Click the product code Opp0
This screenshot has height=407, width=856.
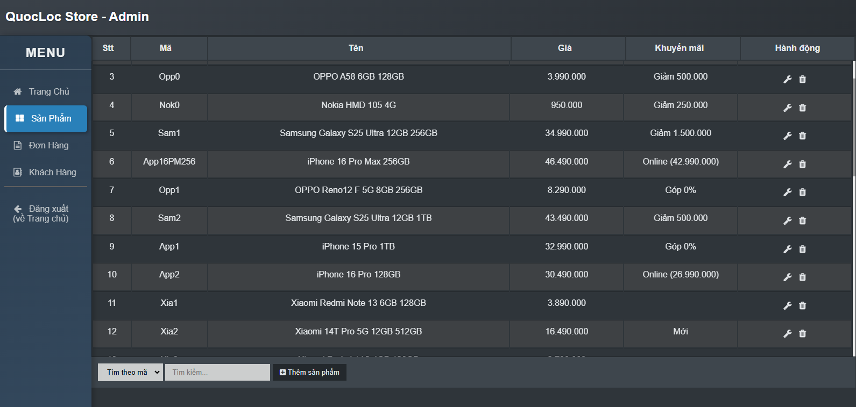(x=169, y=76)
